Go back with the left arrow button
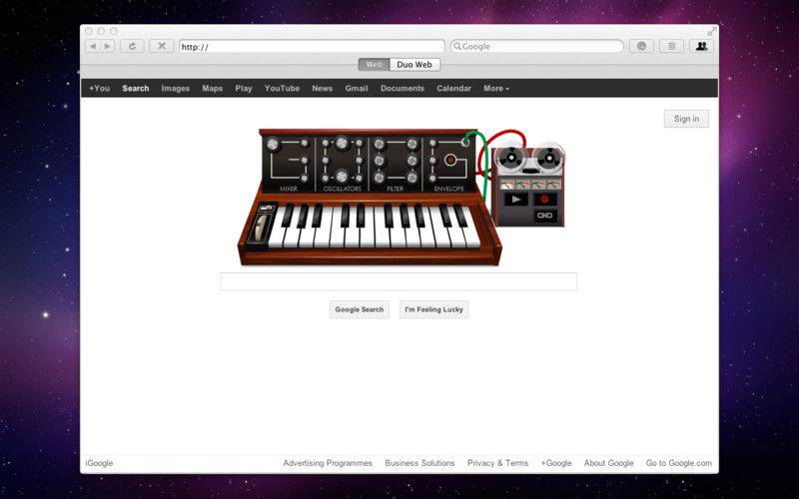Viewport: 799px width, 499px height. coord(93,46)
